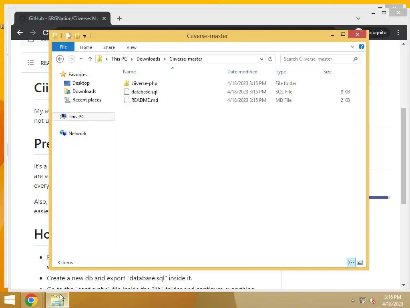Open the Share ribbon tab
Viewport: 410px width, 308px height.
click(109, 47)
